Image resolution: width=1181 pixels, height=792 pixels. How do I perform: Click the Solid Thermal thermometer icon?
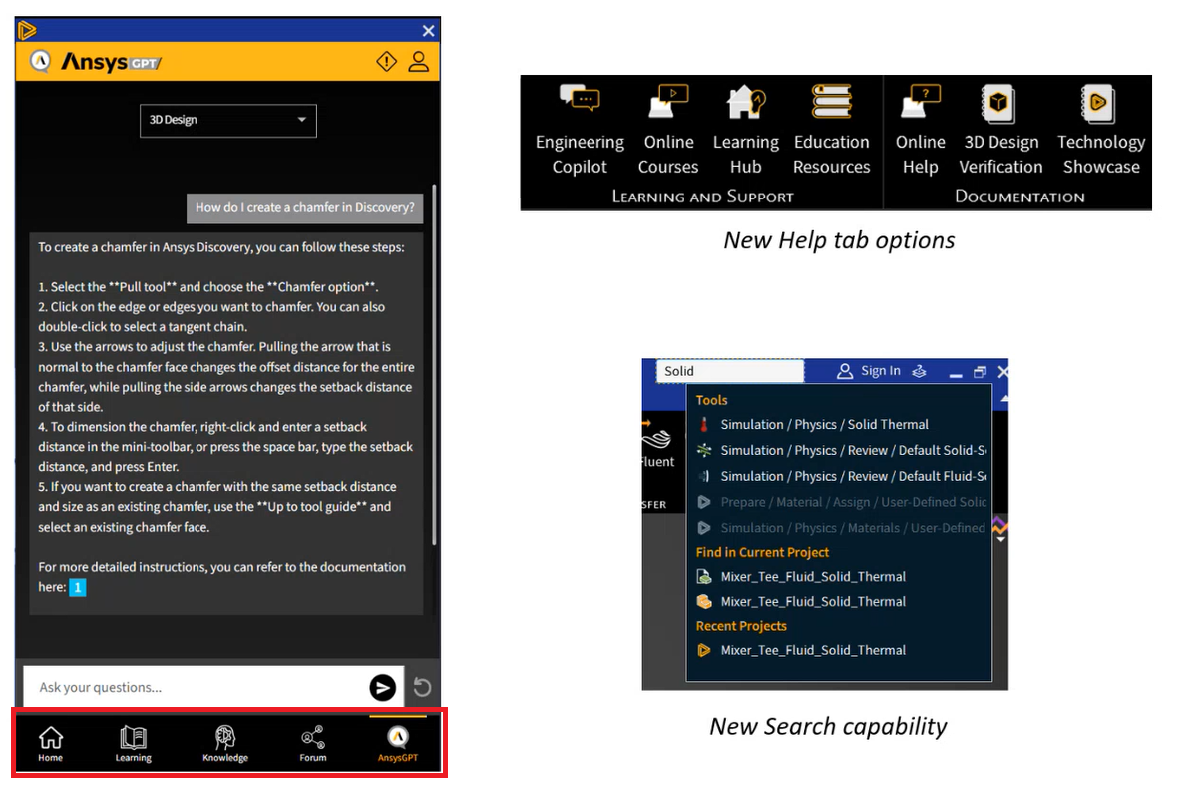(704, 425)
